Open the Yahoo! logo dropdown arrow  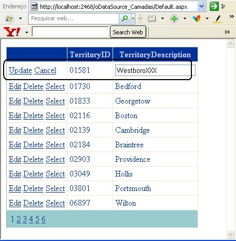pos(26,32)
